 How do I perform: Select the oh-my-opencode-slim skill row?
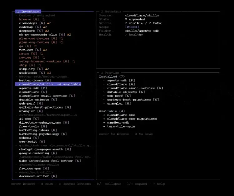(x=45, y=34)
